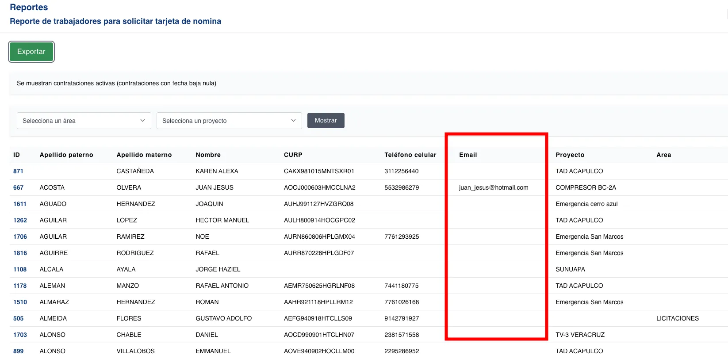
Task: Open worker ID 1178 link
Action: coord(20,286)
